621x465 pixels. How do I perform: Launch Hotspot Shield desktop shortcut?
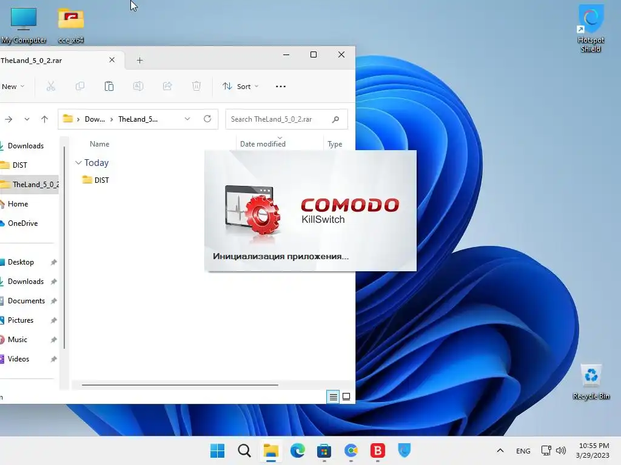[591, 28]
